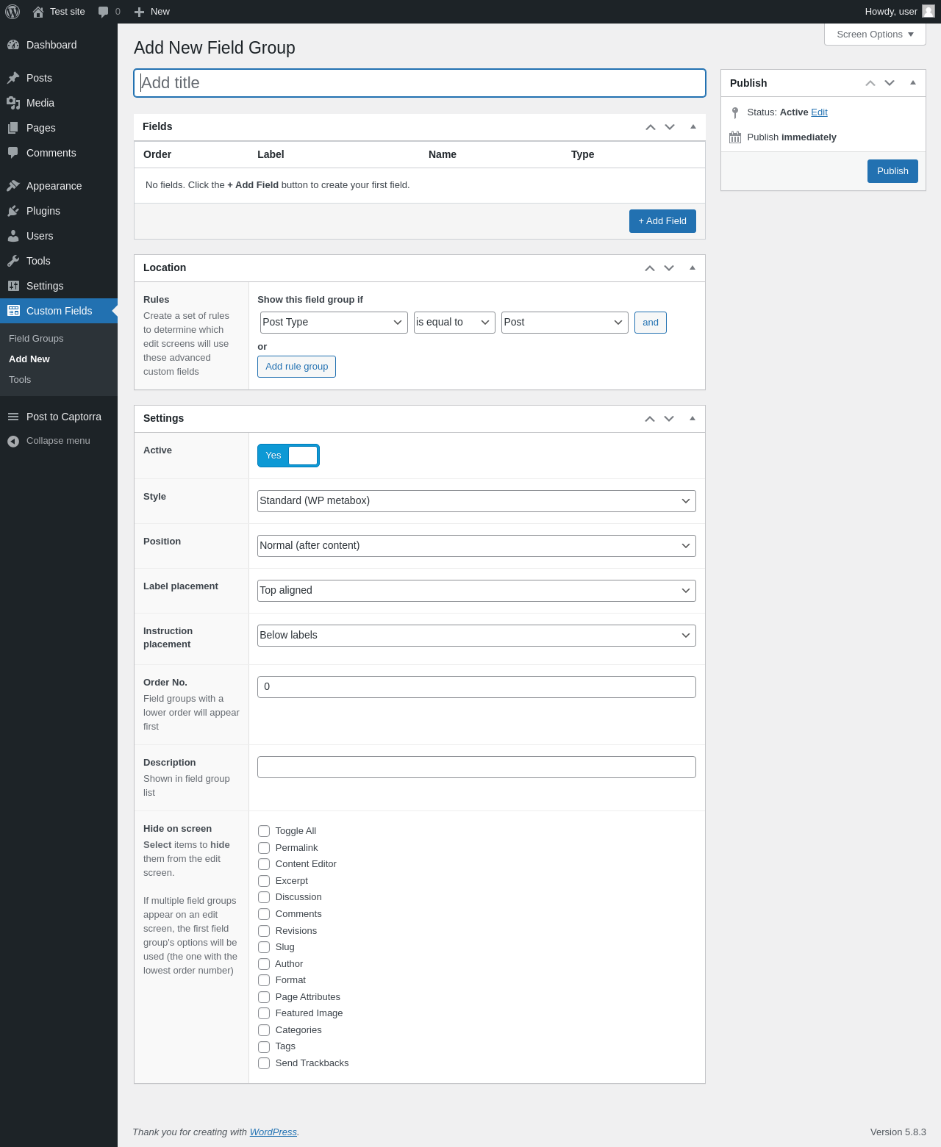Click the Custom Fields grid icon
941x1147 pixels.
coord(13,311)
